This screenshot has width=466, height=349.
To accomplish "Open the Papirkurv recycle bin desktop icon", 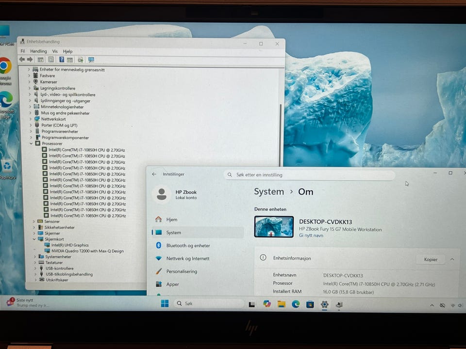I will point(7,169).
